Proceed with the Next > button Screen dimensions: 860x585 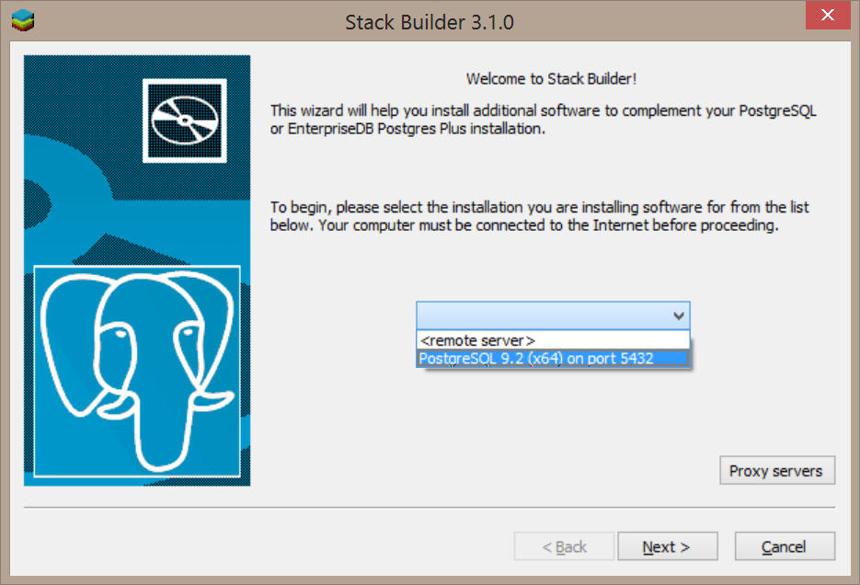pos(667,546)
